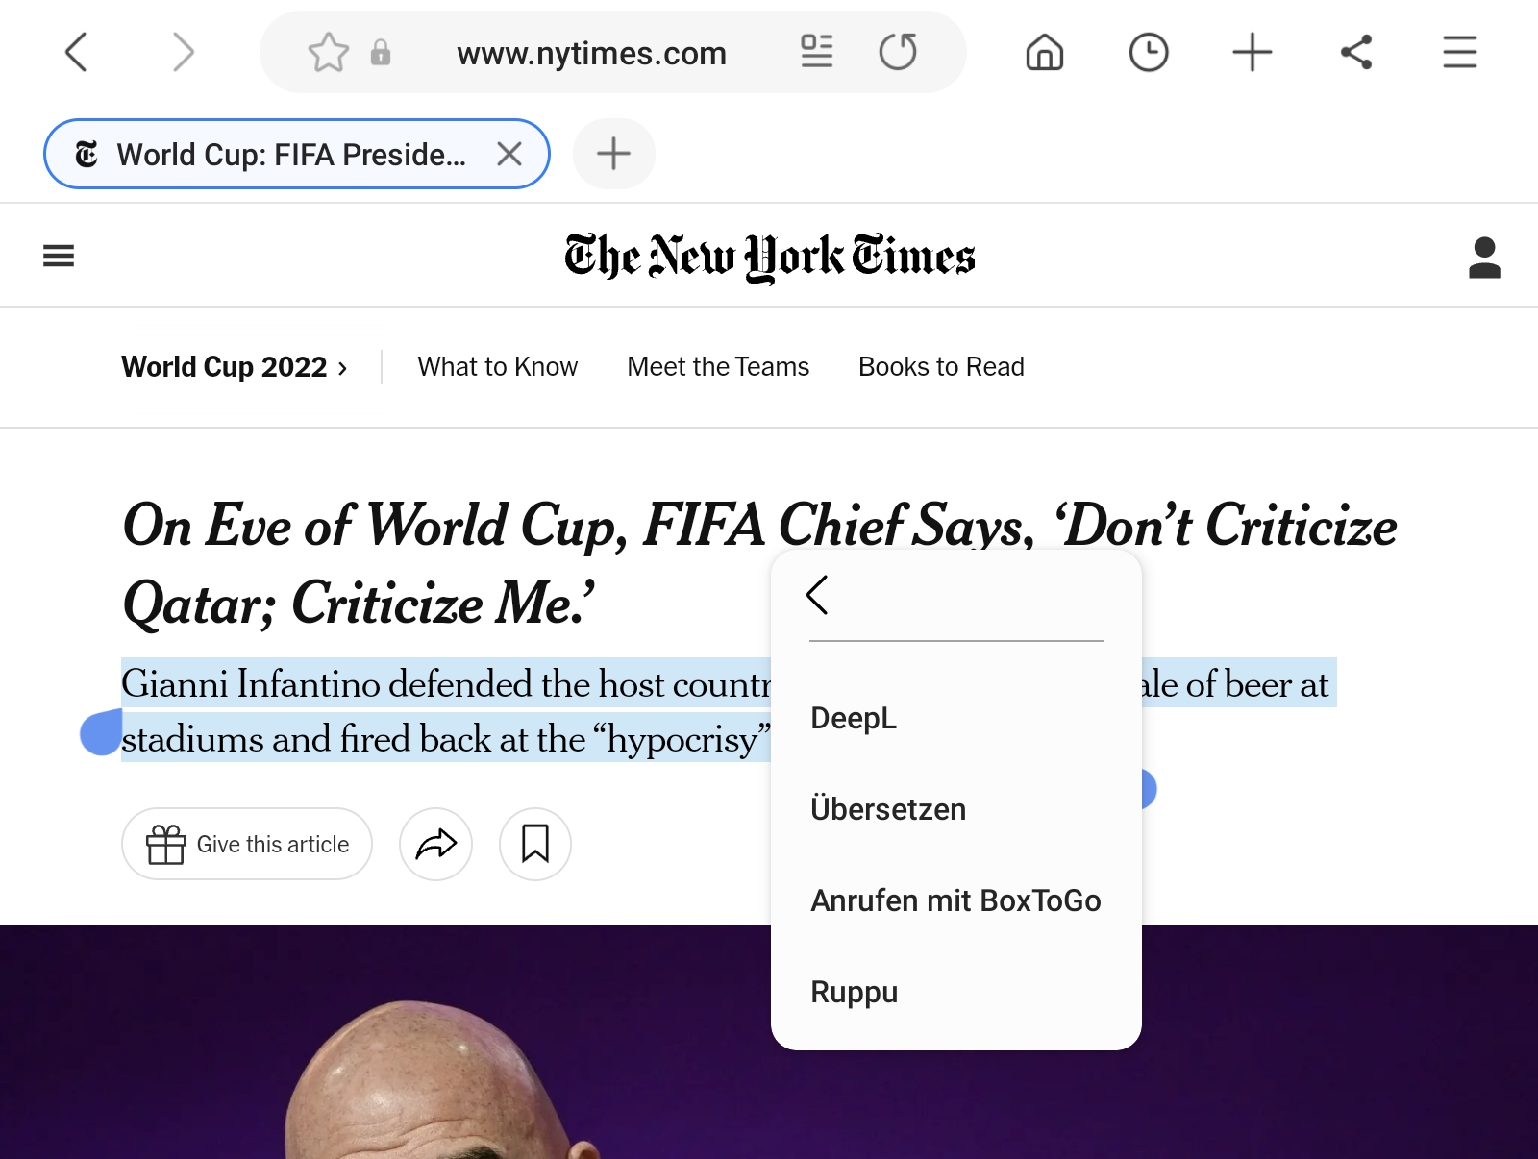This screenshot has height=1159, width=1538.
Task: Open the browser home page
Action: click(x=1045, y=52)
